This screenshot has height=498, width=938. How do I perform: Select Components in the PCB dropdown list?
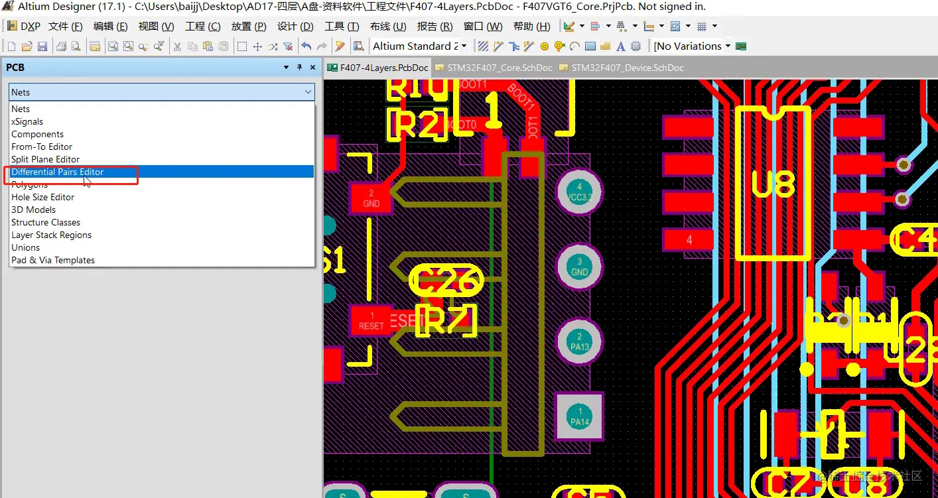point(162,134)
